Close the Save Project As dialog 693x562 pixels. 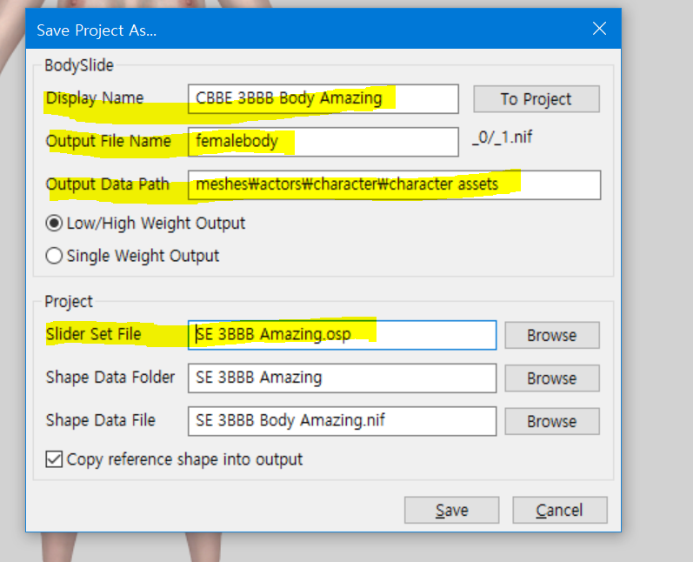coord(599,29)
